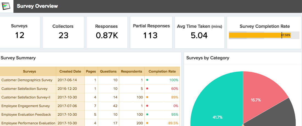The width and height of the screenshot is (302, 126).
Task: Click green status dot for Employee Evaluation Feedback
Action: click(x=147, y=114)
